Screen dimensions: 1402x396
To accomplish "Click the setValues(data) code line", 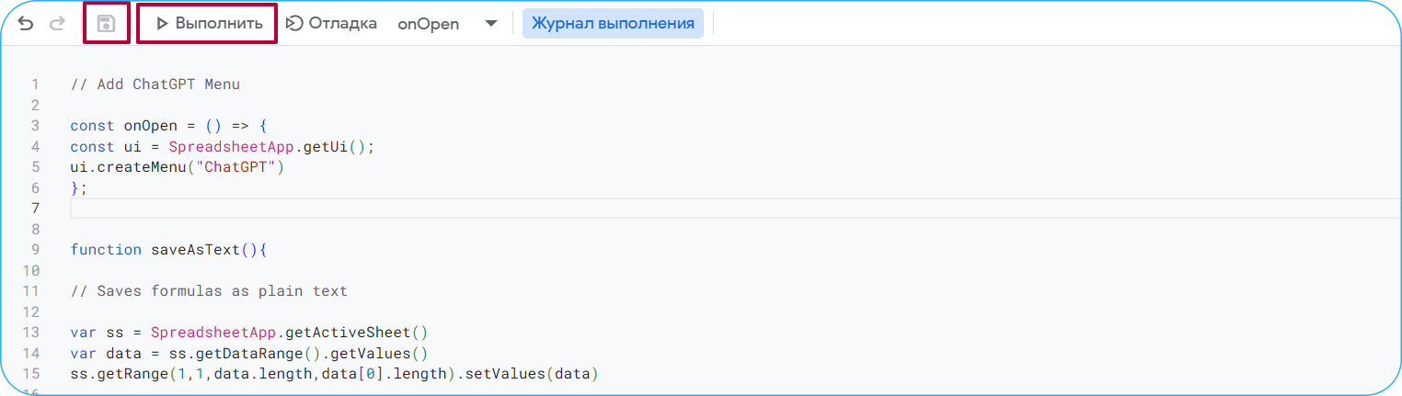I will tap(334, 374).
